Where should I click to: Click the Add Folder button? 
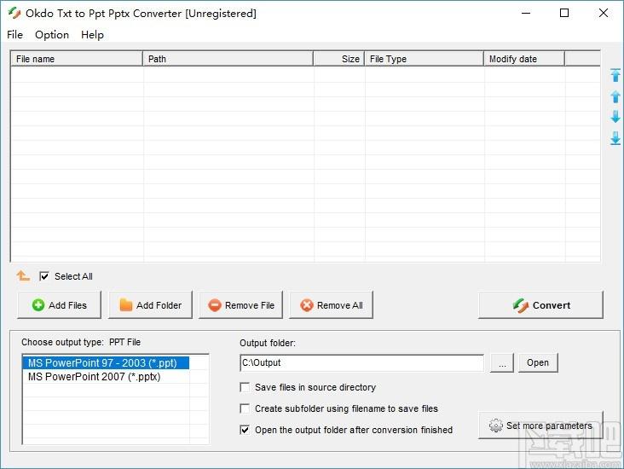(x=150, y=305)
